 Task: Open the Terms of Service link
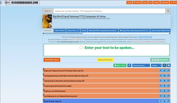pos(77,40)
